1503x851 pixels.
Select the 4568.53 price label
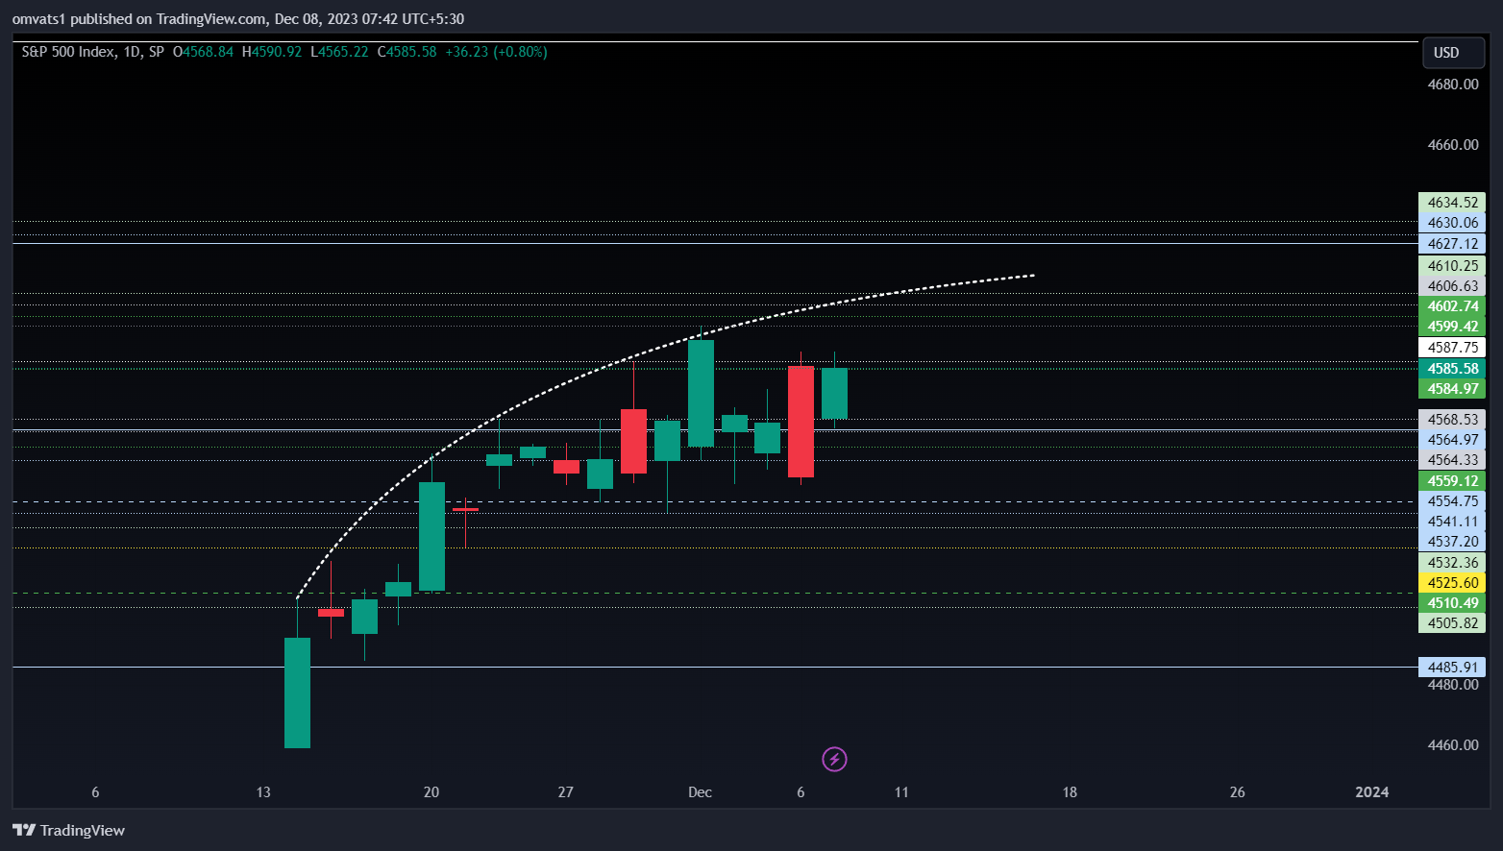1452,420
